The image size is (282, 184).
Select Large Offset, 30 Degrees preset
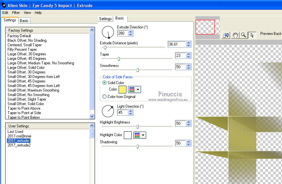coord(27,54)
